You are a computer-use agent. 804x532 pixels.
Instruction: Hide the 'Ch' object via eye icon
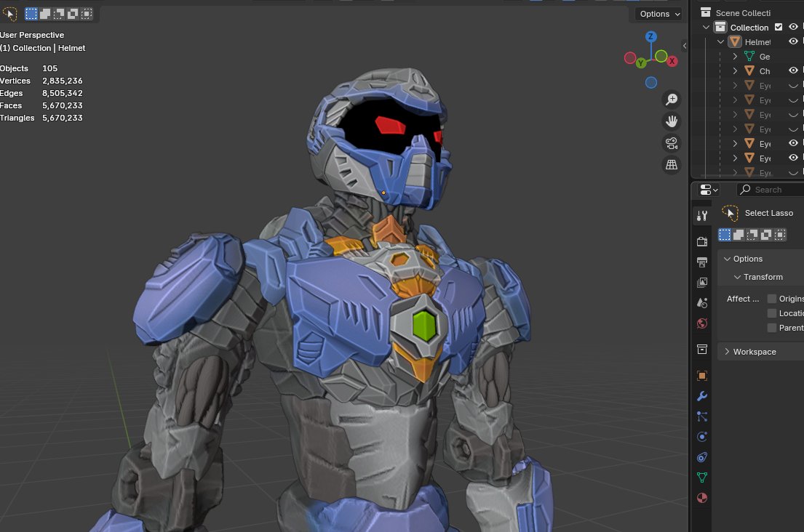pyautogui.click(x=793, y=70)
